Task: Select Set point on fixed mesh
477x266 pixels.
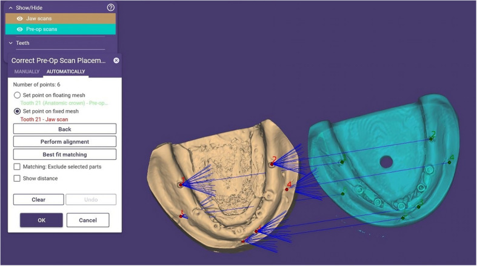Action: (x=17, y=111)
